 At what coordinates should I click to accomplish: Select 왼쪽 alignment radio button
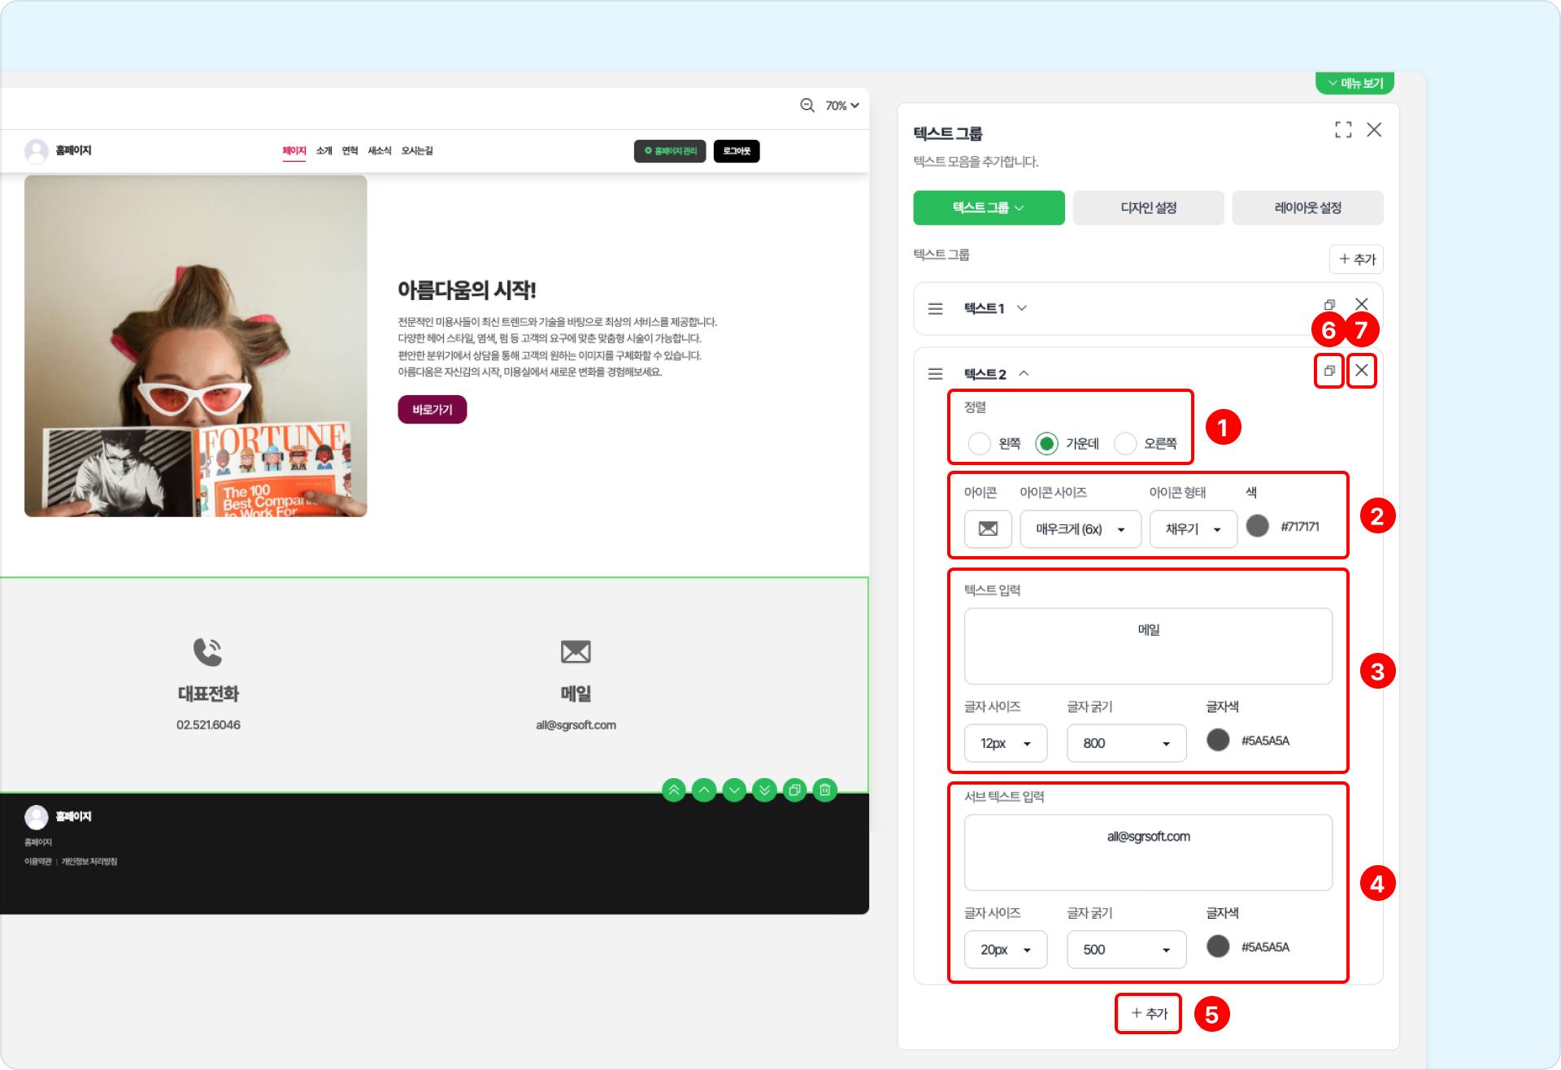pos(979,444)
